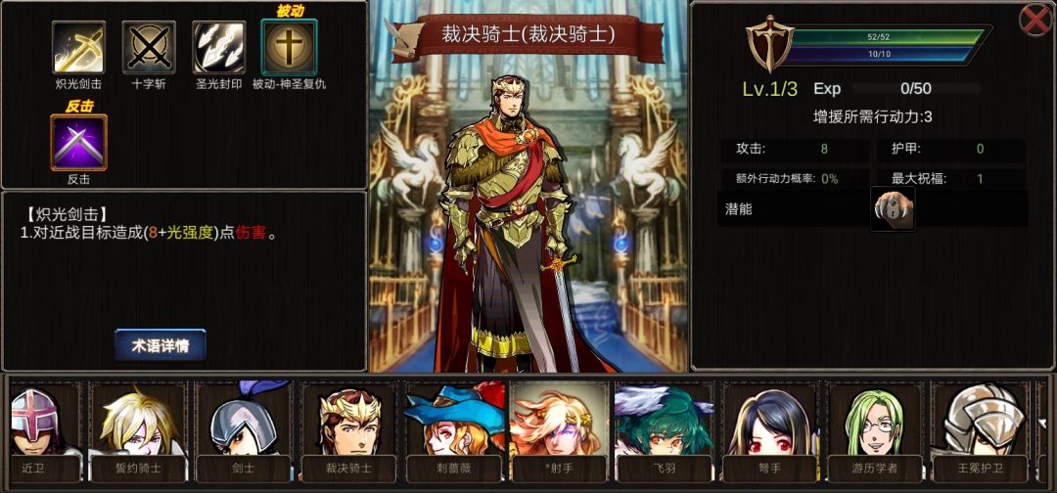Select the 誓约骑士 character portrait

138,433
